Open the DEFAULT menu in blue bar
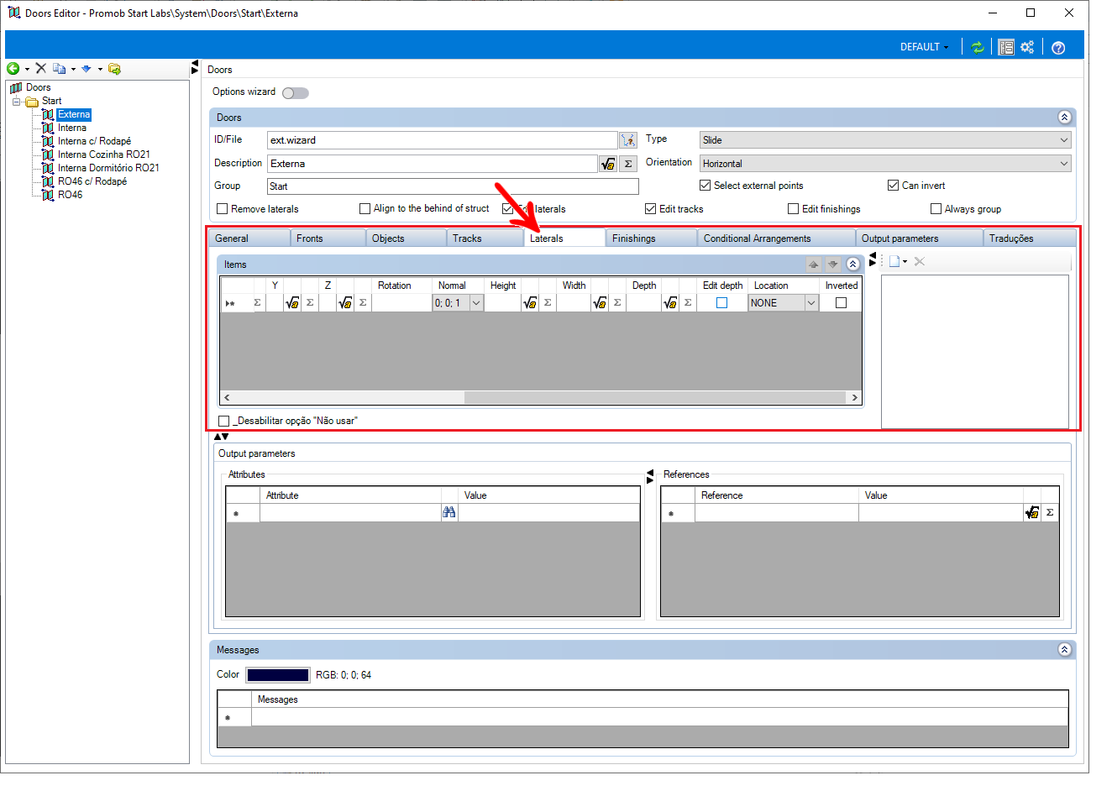The height and width of the screenshot is (791, 1112). 924,47
